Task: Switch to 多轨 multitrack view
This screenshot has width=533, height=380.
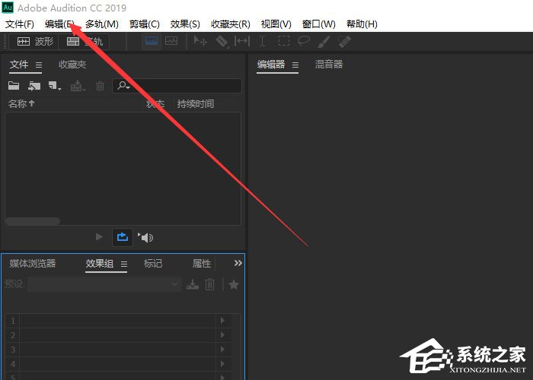Action: click(84, 42)
